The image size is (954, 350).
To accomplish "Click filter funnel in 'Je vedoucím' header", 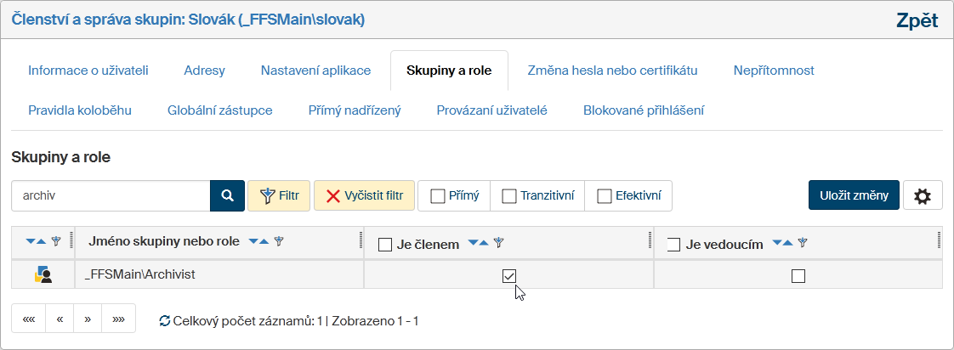I will [x=802, y=244].
